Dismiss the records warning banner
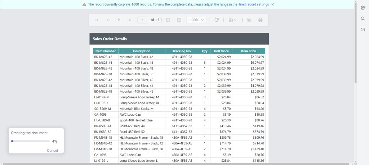This screenshot has height=165, width=369. pyautogui.click(x=273, y=4)
